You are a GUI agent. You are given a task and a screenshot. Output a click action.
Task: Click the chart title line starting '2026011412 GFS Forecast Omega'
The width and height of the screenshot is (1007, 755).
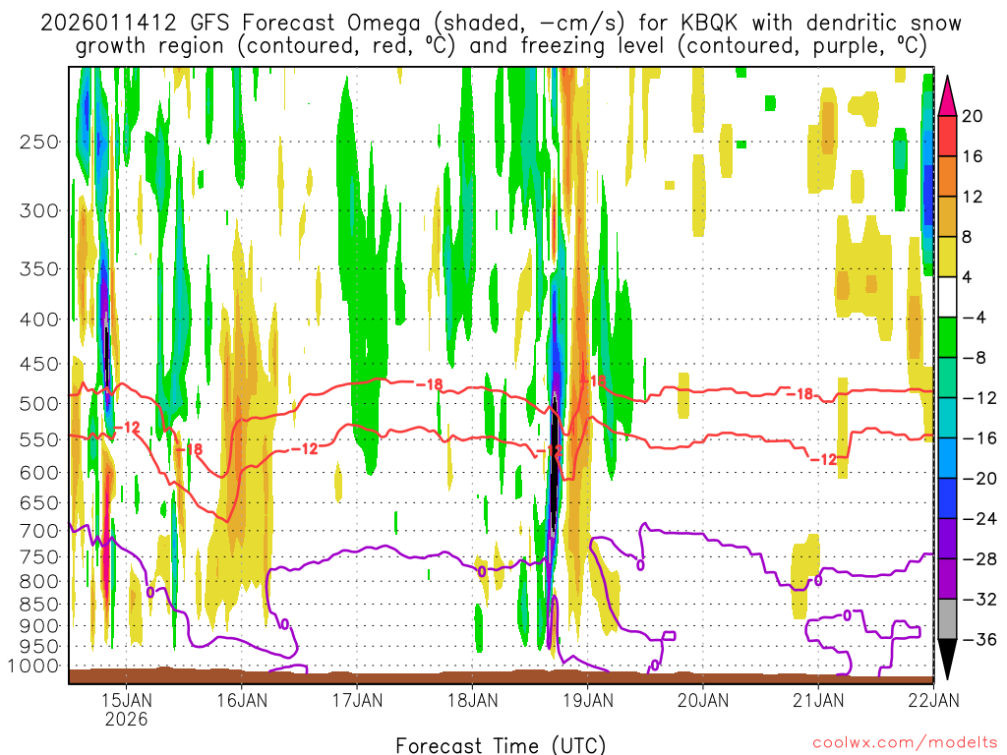(x=501, y=24)
